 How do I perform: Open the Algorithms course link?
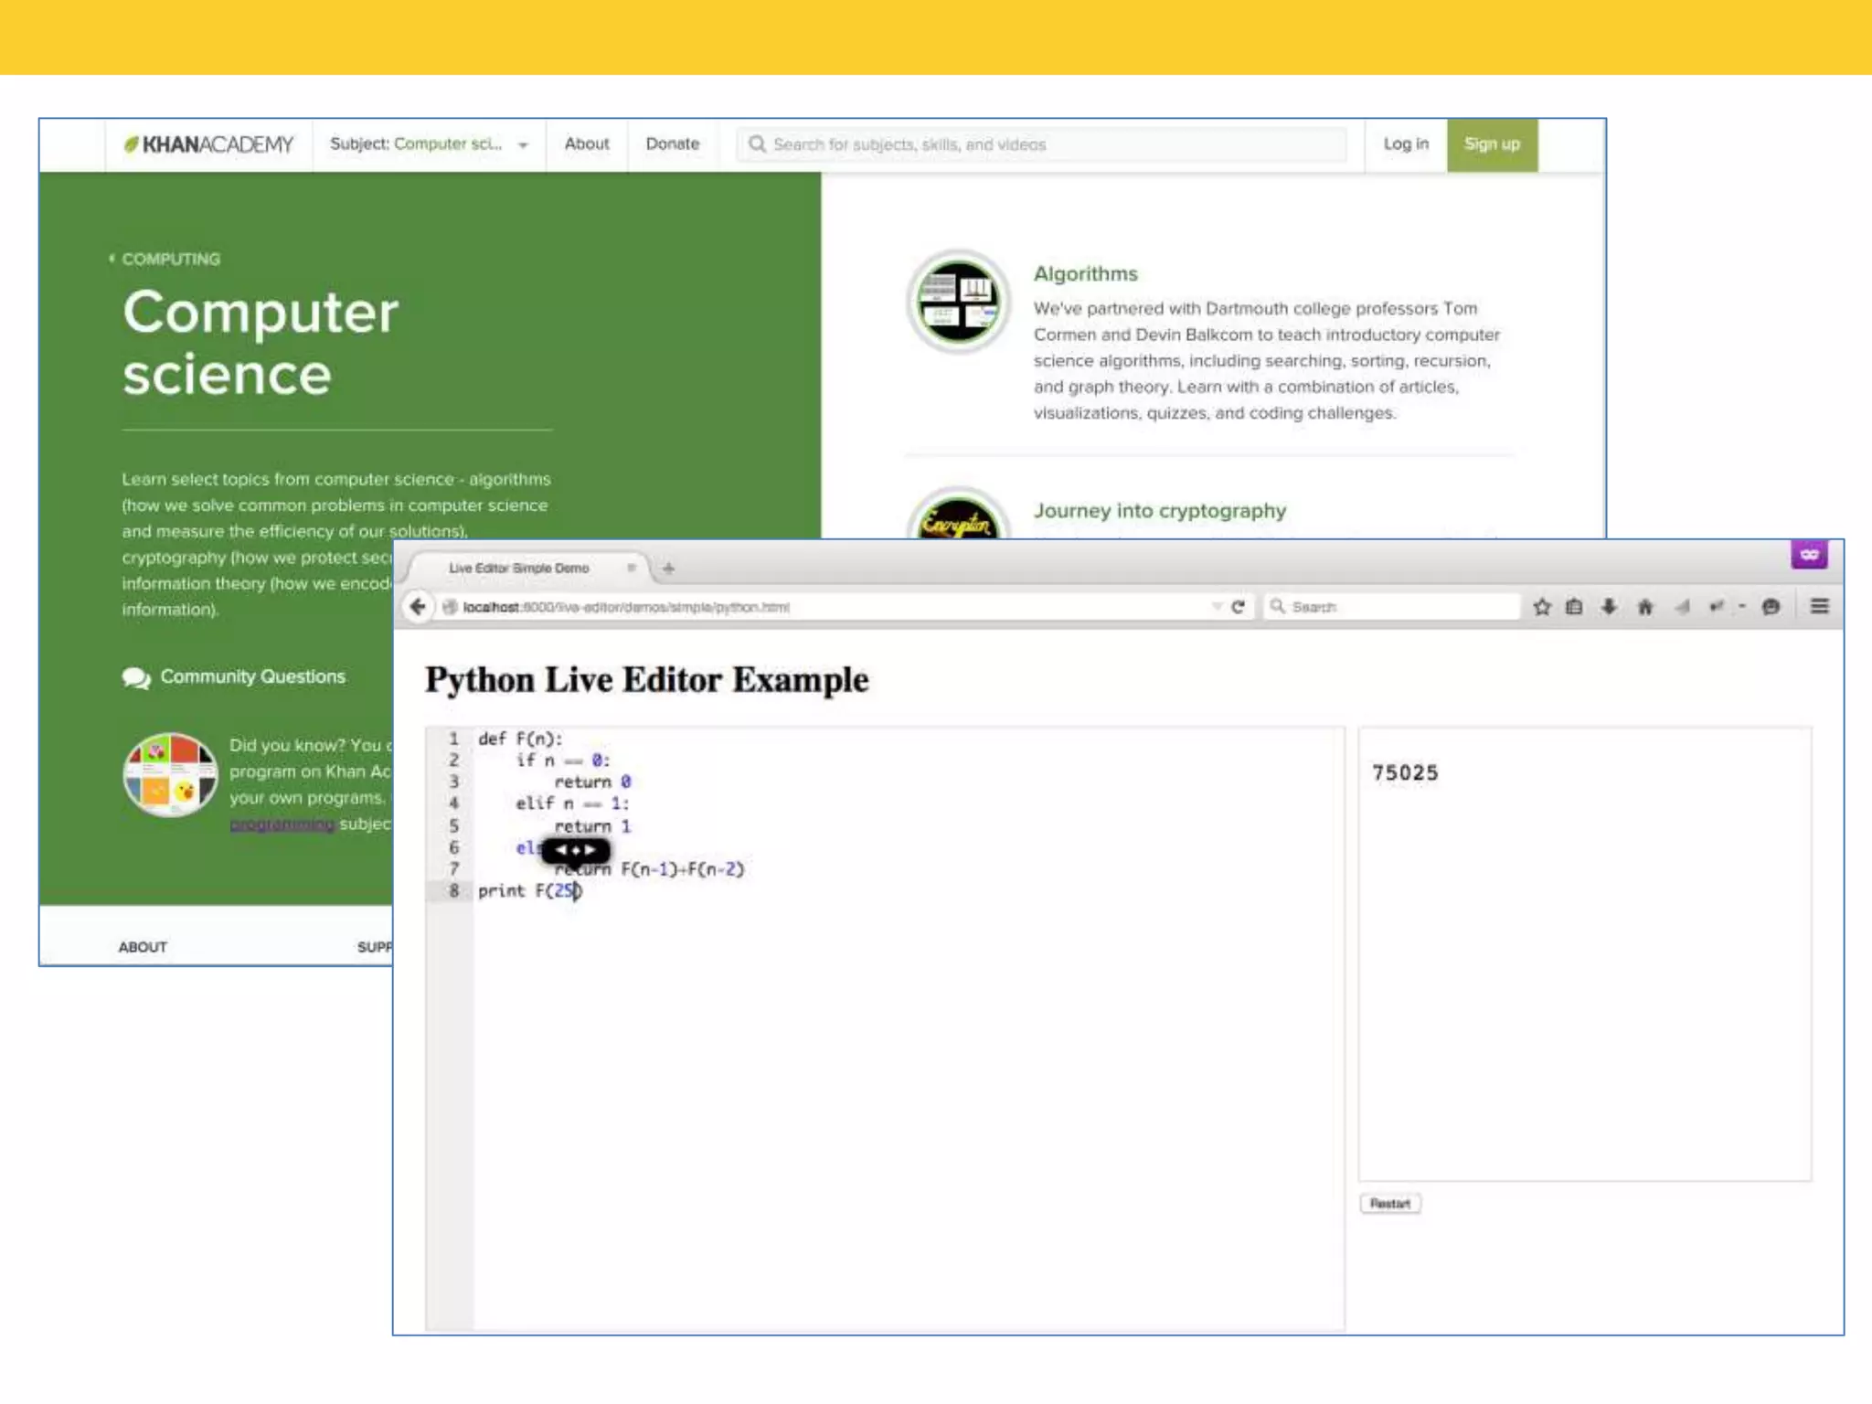1085,274
